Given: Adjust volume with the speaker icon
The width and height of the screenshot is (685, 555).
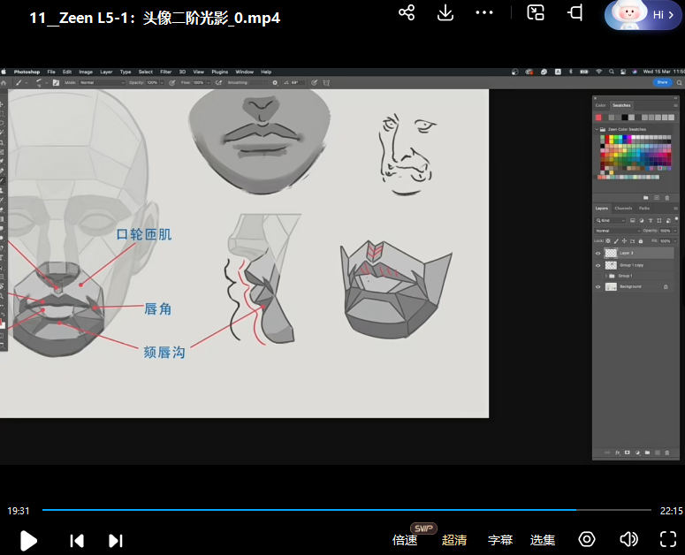Looking at the screenshot, I should point(628,539).
